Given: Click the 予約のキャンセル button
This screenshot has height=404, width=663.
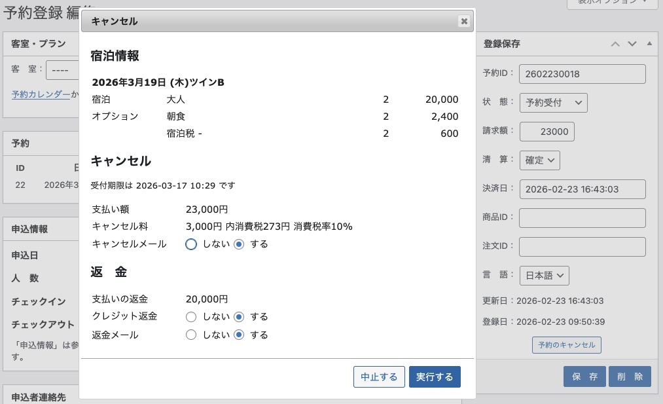Looking at the screenshot, I should [566, 345].
